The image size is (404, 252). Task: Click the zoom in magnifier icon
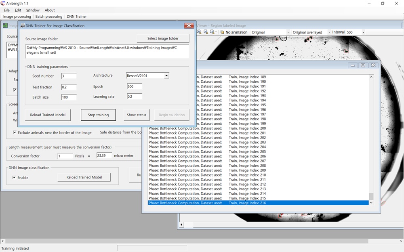[x=199, y=32]
